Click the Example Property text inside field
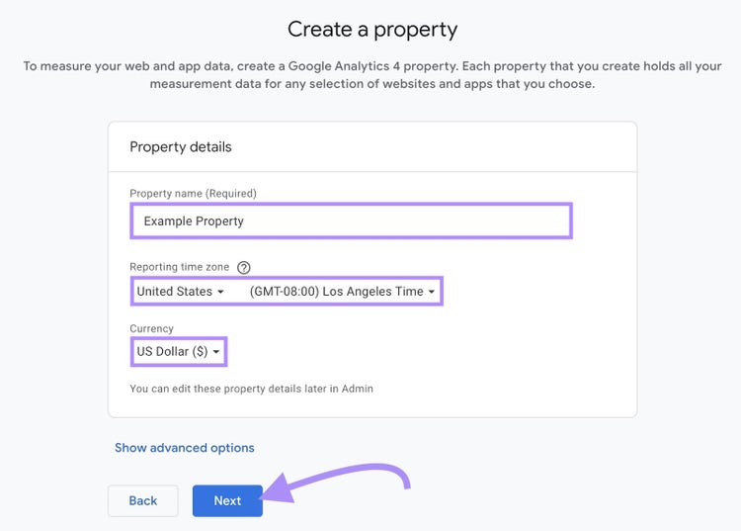741x531 pixels. tap(194, 221)
